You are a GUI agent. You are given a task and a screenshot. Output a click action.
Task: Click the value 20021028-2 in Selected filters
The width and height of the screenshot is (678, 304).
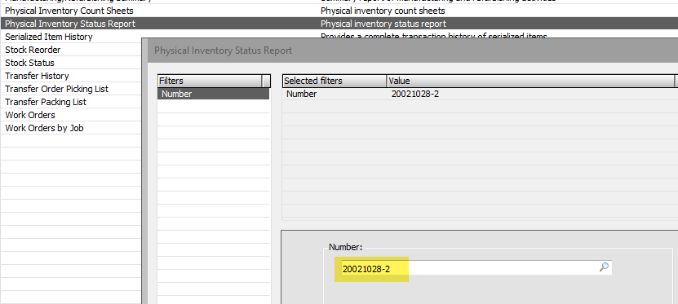click(x=414, y=94)
